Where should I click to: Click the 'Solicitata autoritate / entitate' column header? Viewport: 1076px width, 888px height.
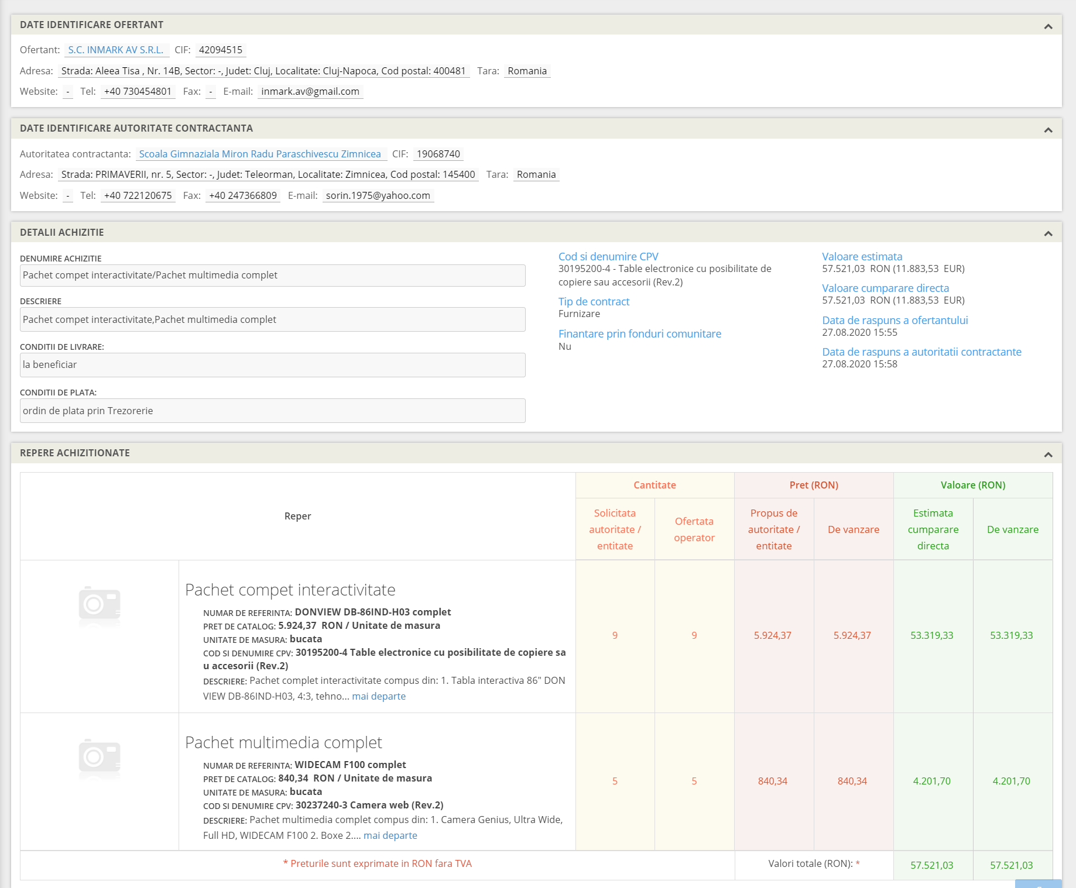pos(615,529)
